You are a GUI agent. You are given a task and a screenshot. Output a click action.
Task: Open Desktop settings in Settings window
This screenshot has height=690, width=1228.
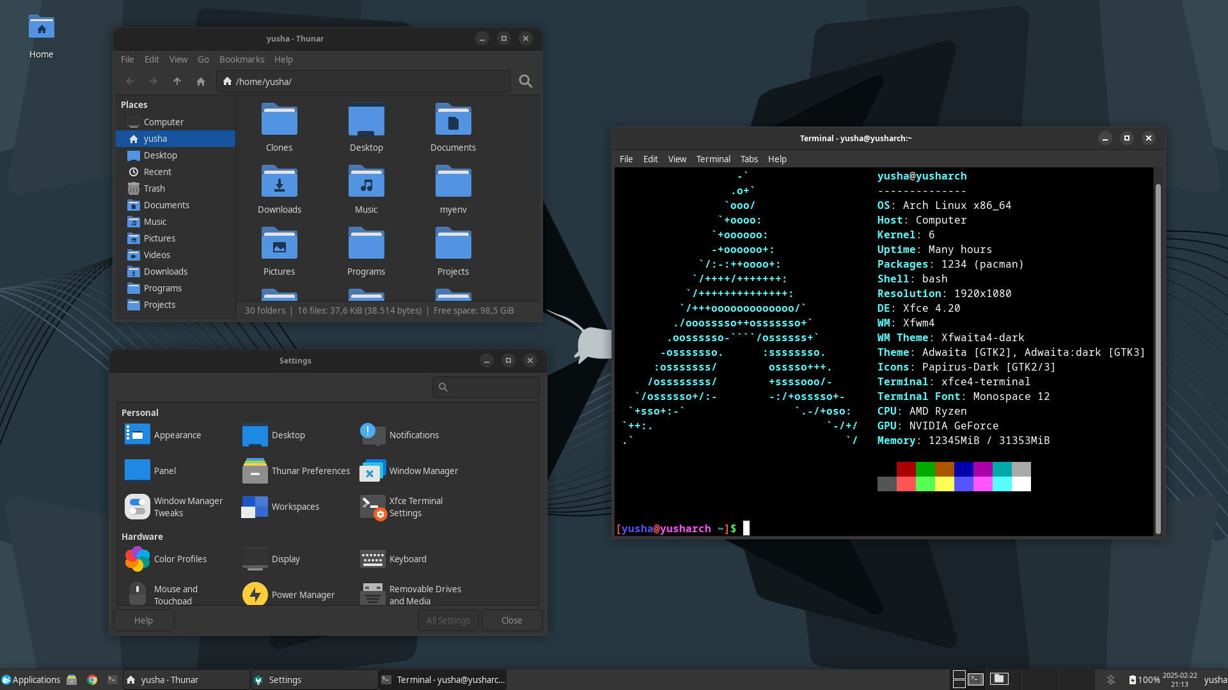pos(274,435)
